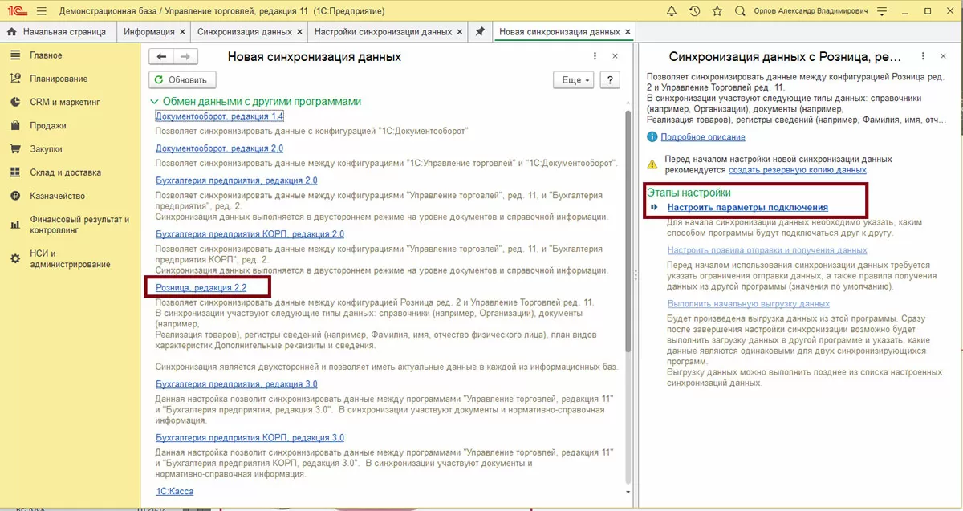Open Подробное описание link
This screenshot has height=511, width=963.
pyautogui.click(x=703, y=137)
